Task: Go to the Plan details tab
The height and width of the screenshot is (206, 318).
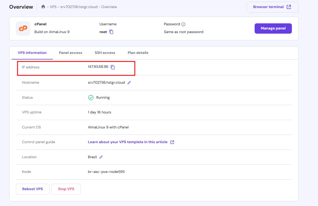Action: (138, 53)
